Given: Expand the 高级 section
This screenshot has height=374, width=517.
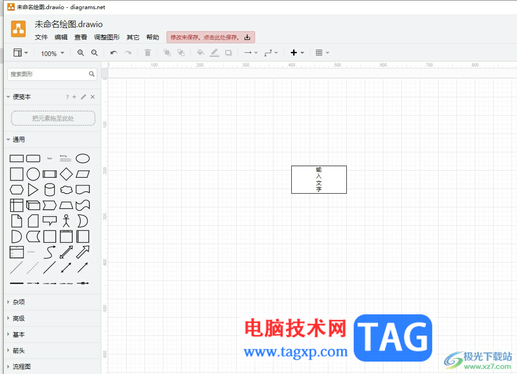Looking at the screenshot, I should click(16, 318).
